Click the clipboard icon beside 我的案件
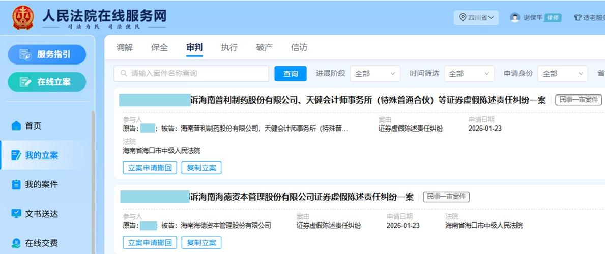 pyautogui.click(x=16, y=184)
